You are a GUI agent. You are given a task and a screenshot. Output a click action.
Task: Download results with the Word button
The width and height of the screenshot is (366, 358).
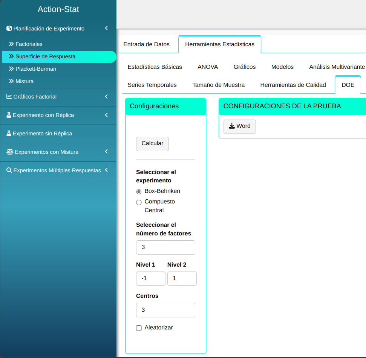(239, 126)
